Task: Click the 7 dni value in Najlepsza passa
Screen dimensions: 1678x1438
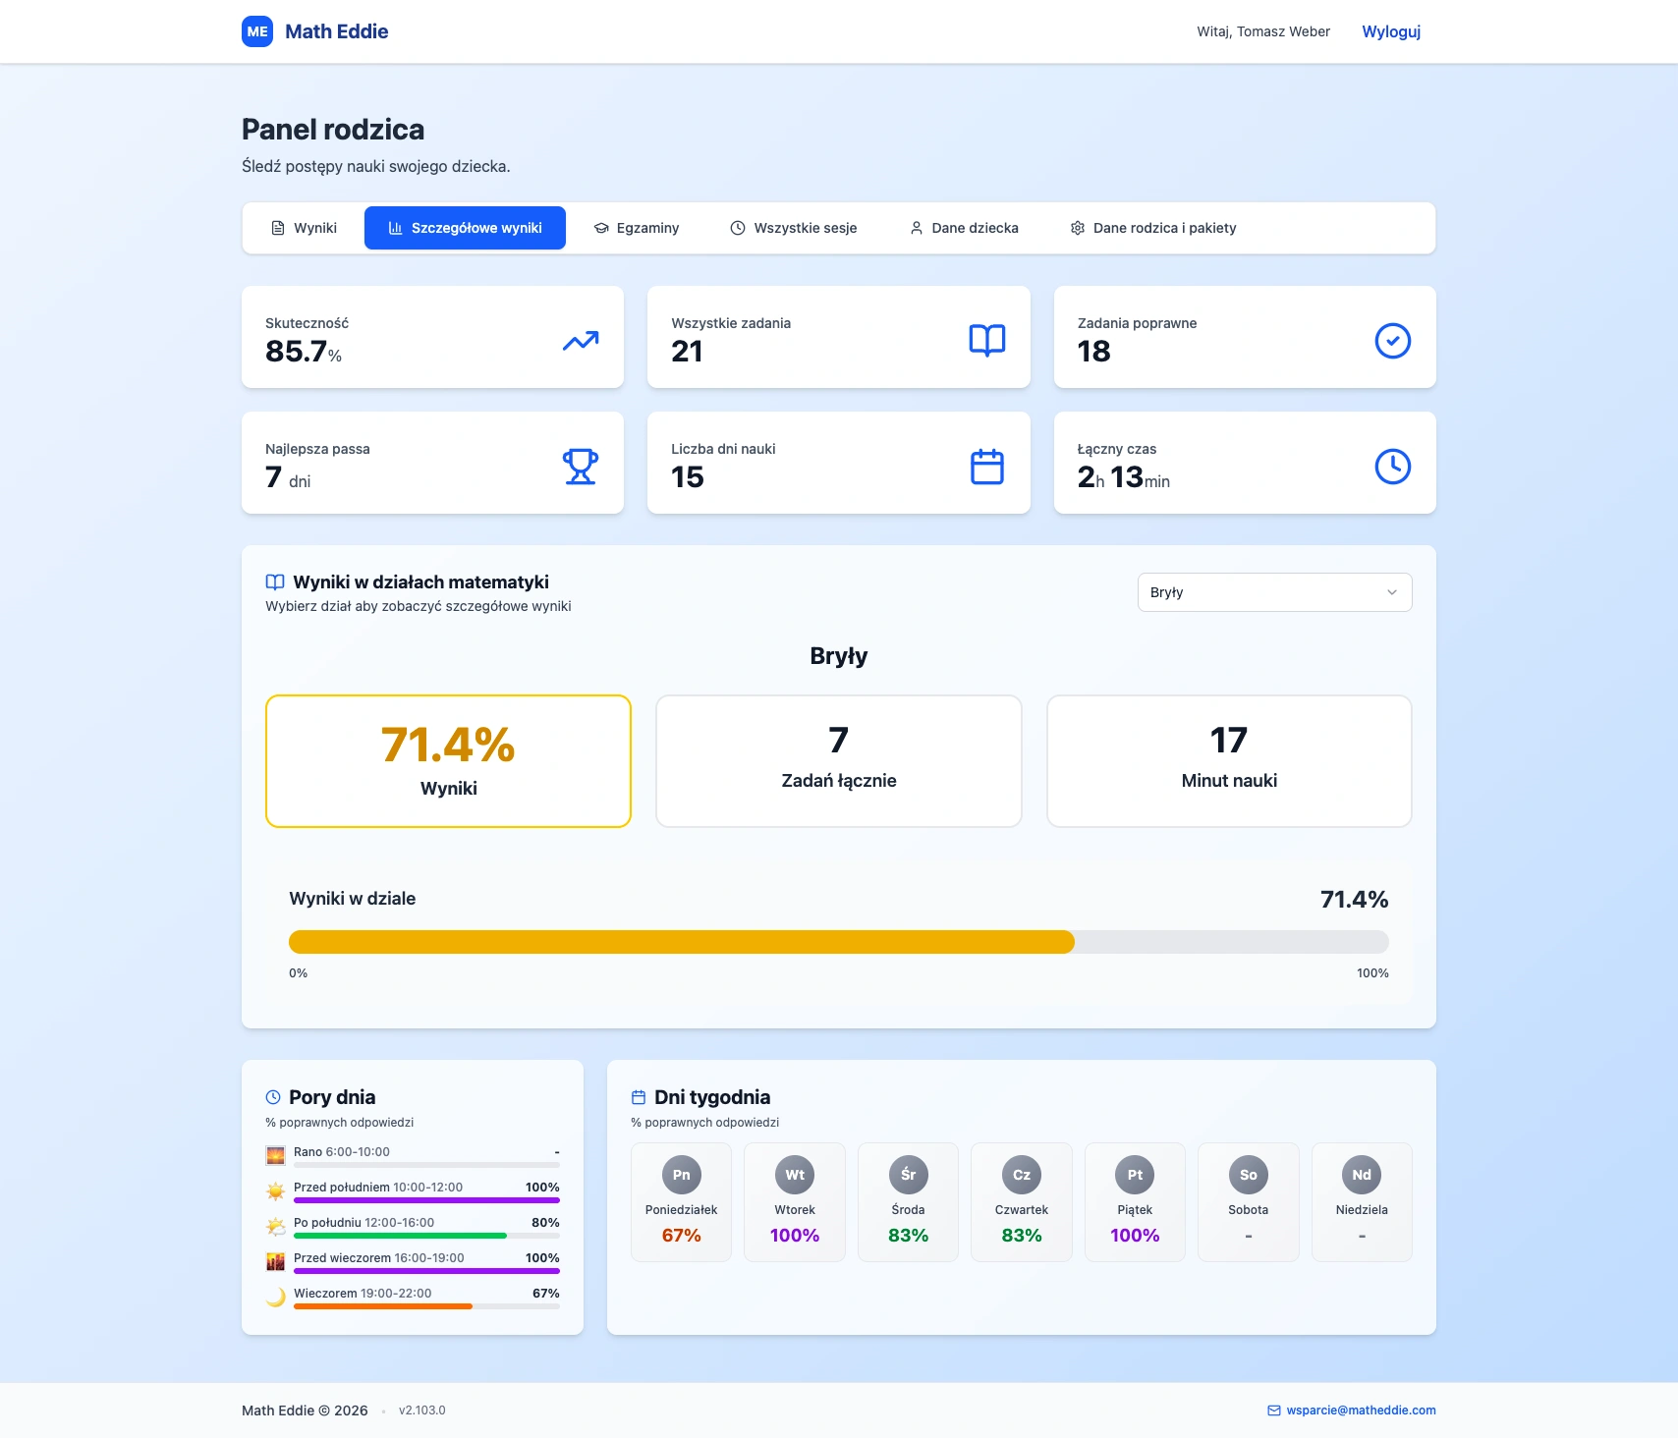Action: pos(288,477)
